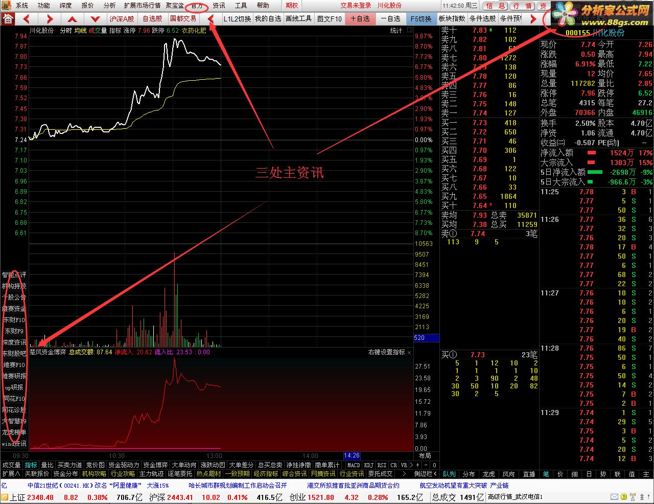The width and height of the screenshot is (654, 504).
Task: Click the 条件选股 toolbar button
Action: [x=483, y=19]
